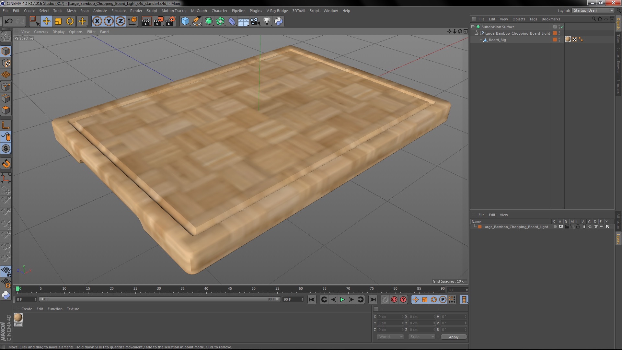Open the MoGraph menu

(x=199, y=11)
